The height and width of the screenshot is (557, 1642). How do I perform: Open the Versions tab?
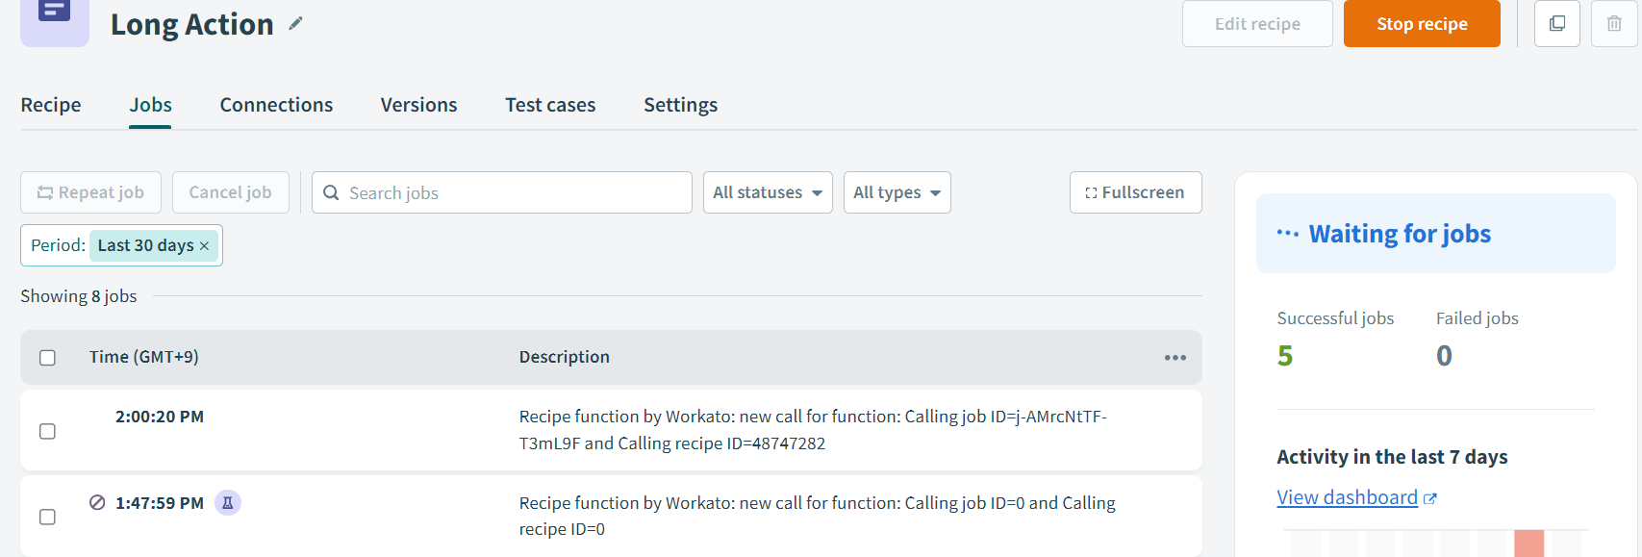pos(418,105)
